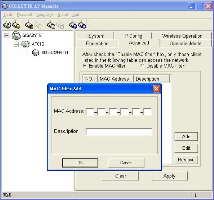214x200 pixels.
Task: Click the 000c43256000 device icon
Action: coord(35,53)
